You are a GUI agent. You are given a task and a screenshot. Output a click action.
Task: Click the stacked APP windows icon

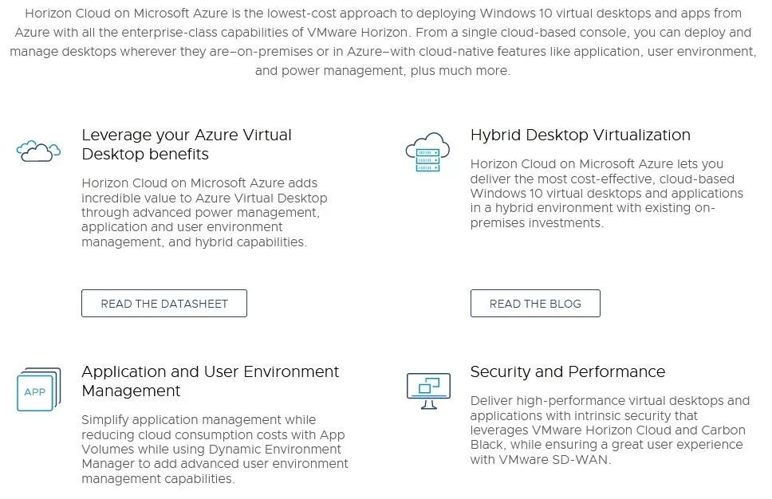coord(38,389)
